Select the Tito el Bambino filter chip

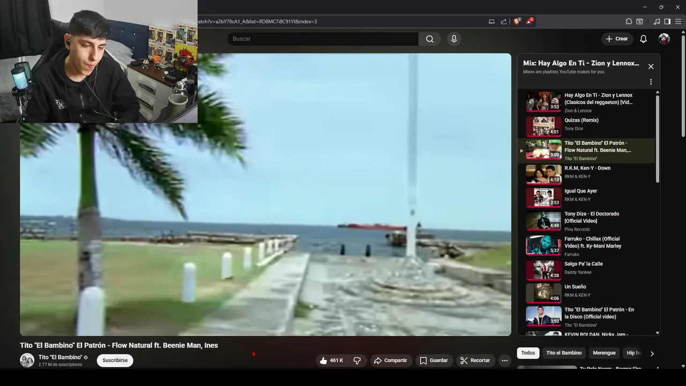(564, 353)
